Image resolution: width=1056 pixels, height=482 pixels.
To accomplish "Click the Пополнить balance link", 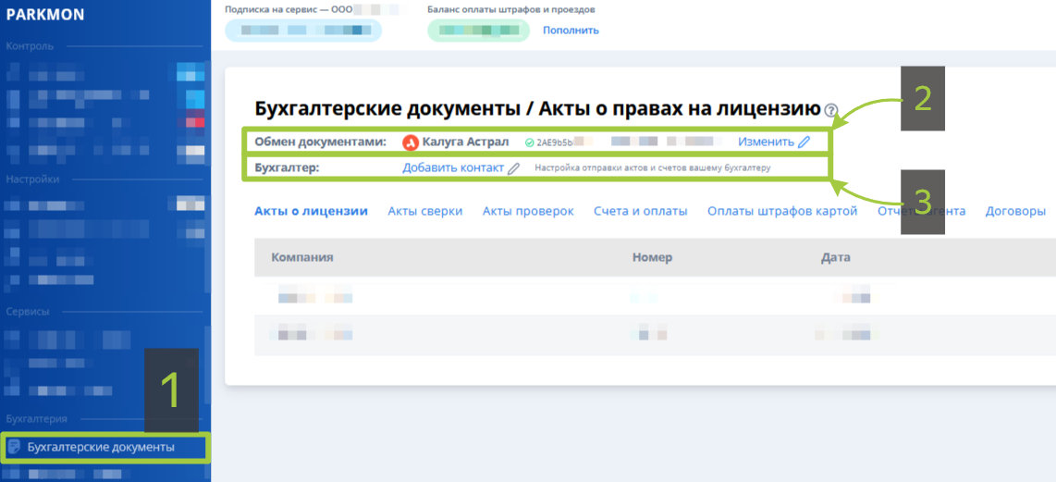I will pyautogui.click(x=571, y=31).
